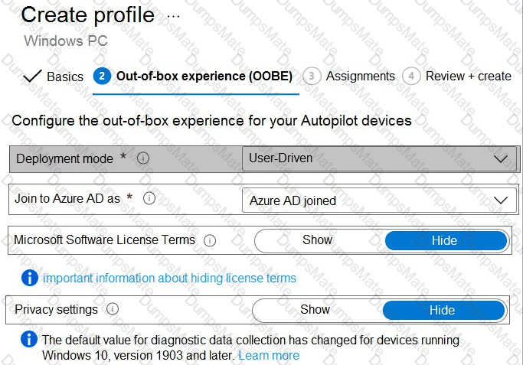This screenshot has height=365, width=523.
Task: Open the ellipsis menu beside Create profile
Action: (x=174, y=15)
